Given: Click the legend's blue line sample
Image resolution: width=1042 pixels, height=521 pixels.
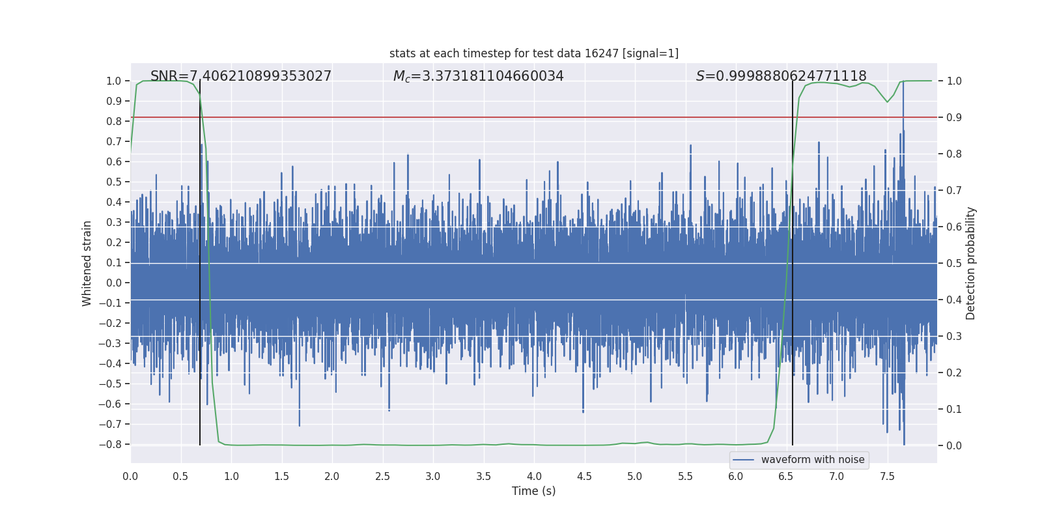Looking at the screenshot, I should tap(743, 460).
